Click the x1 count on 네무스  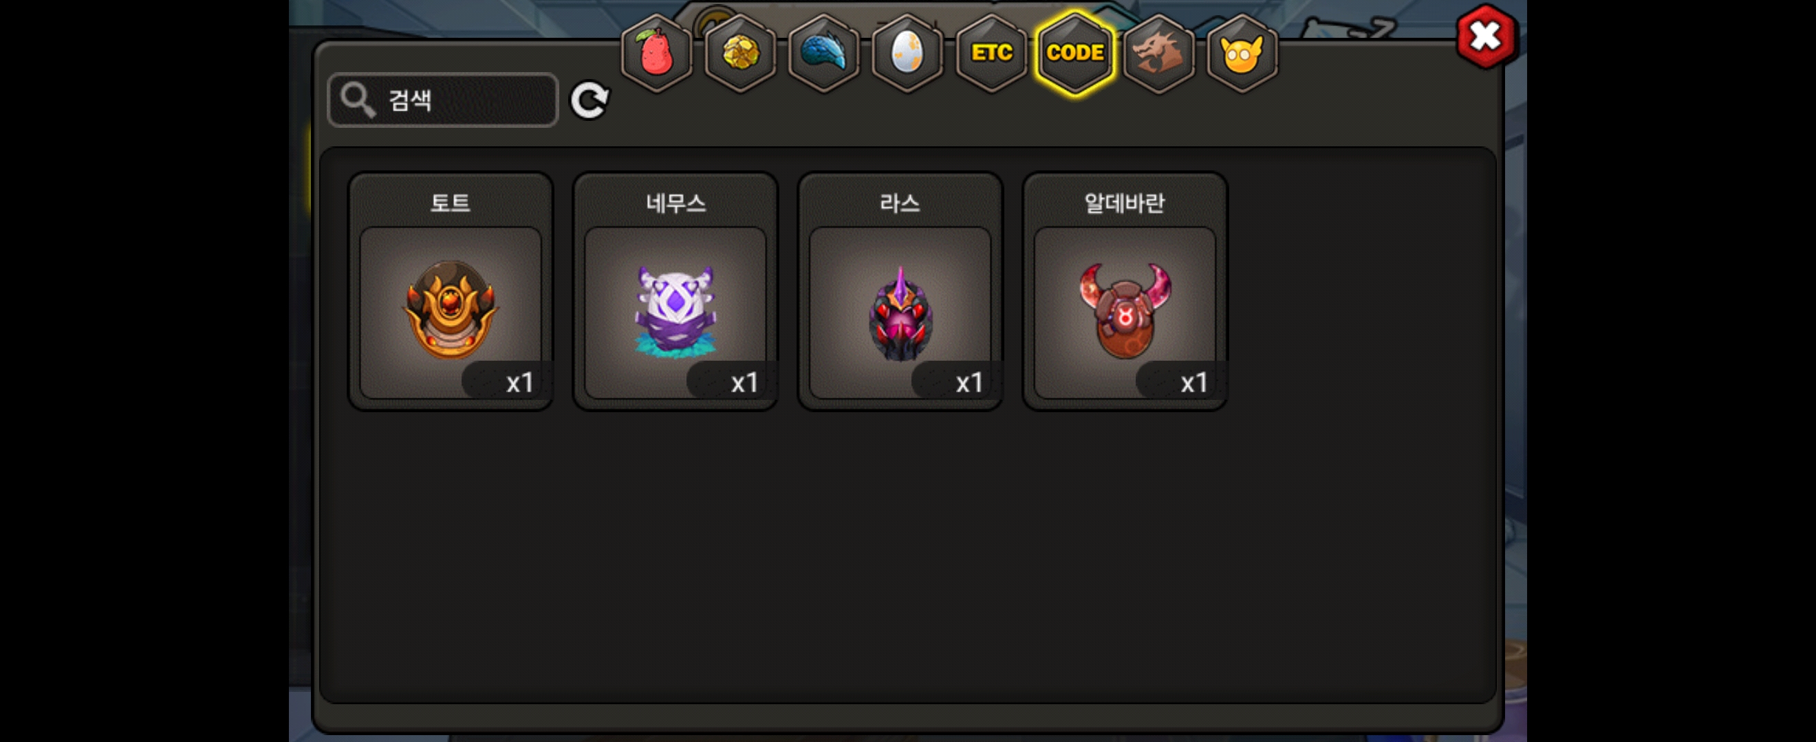pyautogui.click(x=744, y=383)
